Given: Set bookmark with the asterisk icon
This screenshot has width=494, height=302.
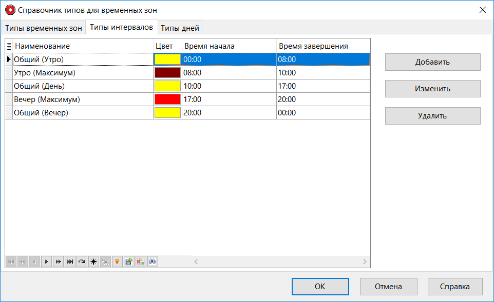Looking at the screenshot, I should tap(93, 261).
